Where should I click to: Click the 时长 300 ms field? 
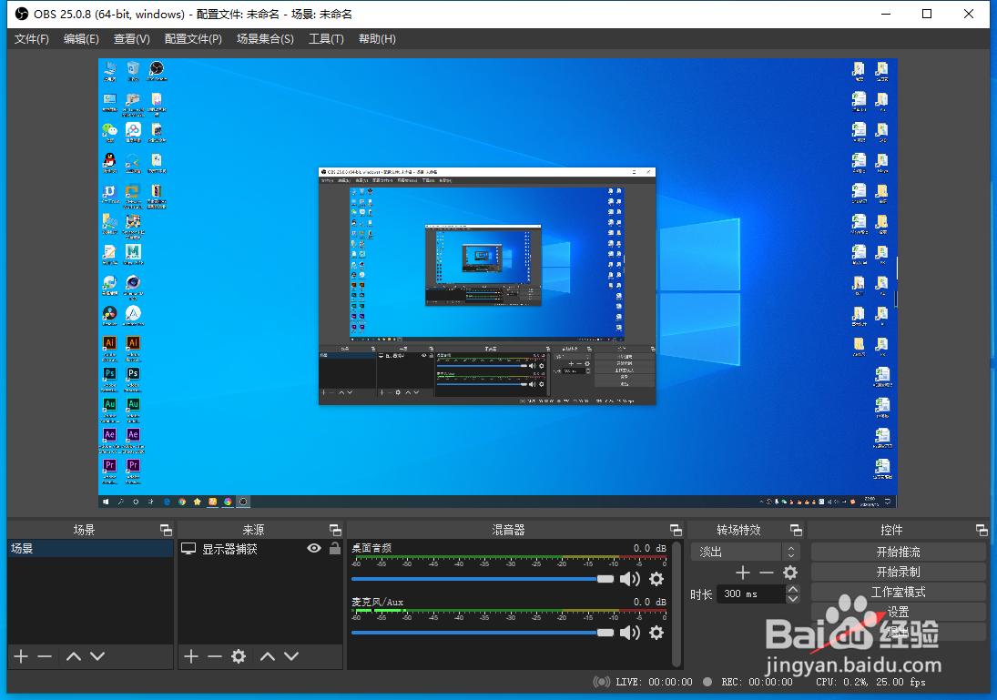coord(751,593)
